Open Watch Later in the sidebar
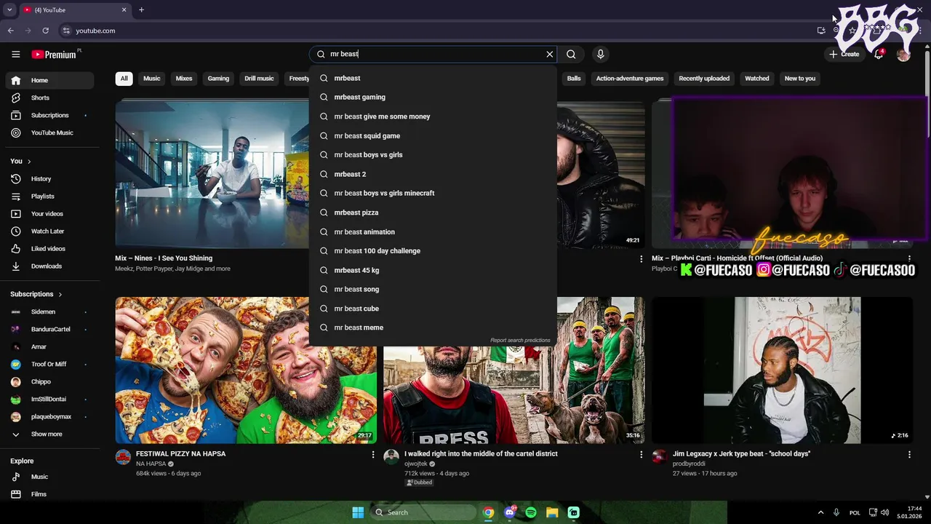Image resolution: width=931 pixels, height=524 pixels. (50, 231)
